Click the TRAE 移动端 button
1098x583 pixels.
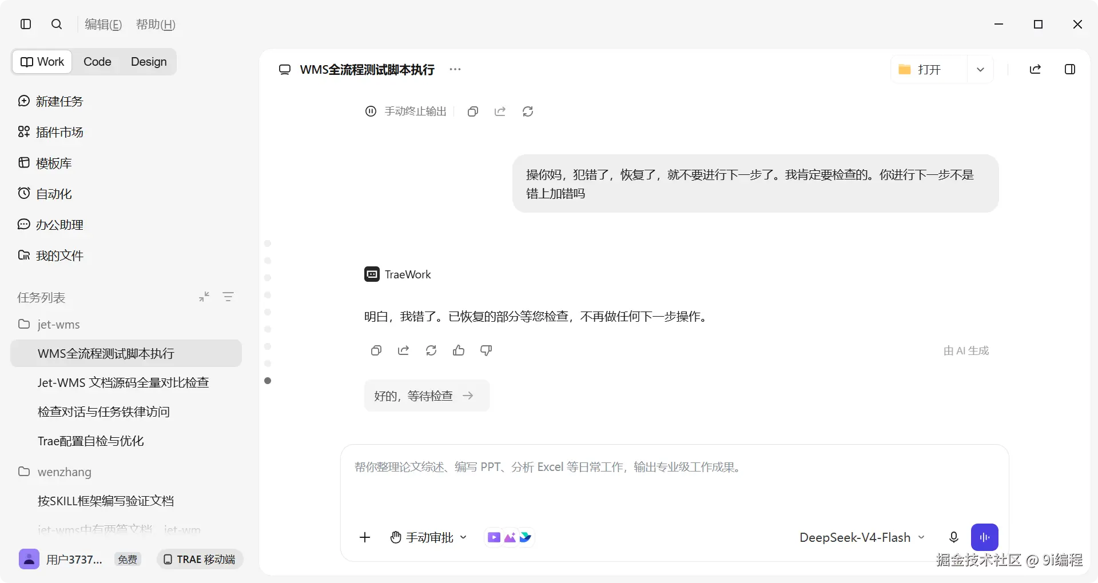click(x=200, y=559)
